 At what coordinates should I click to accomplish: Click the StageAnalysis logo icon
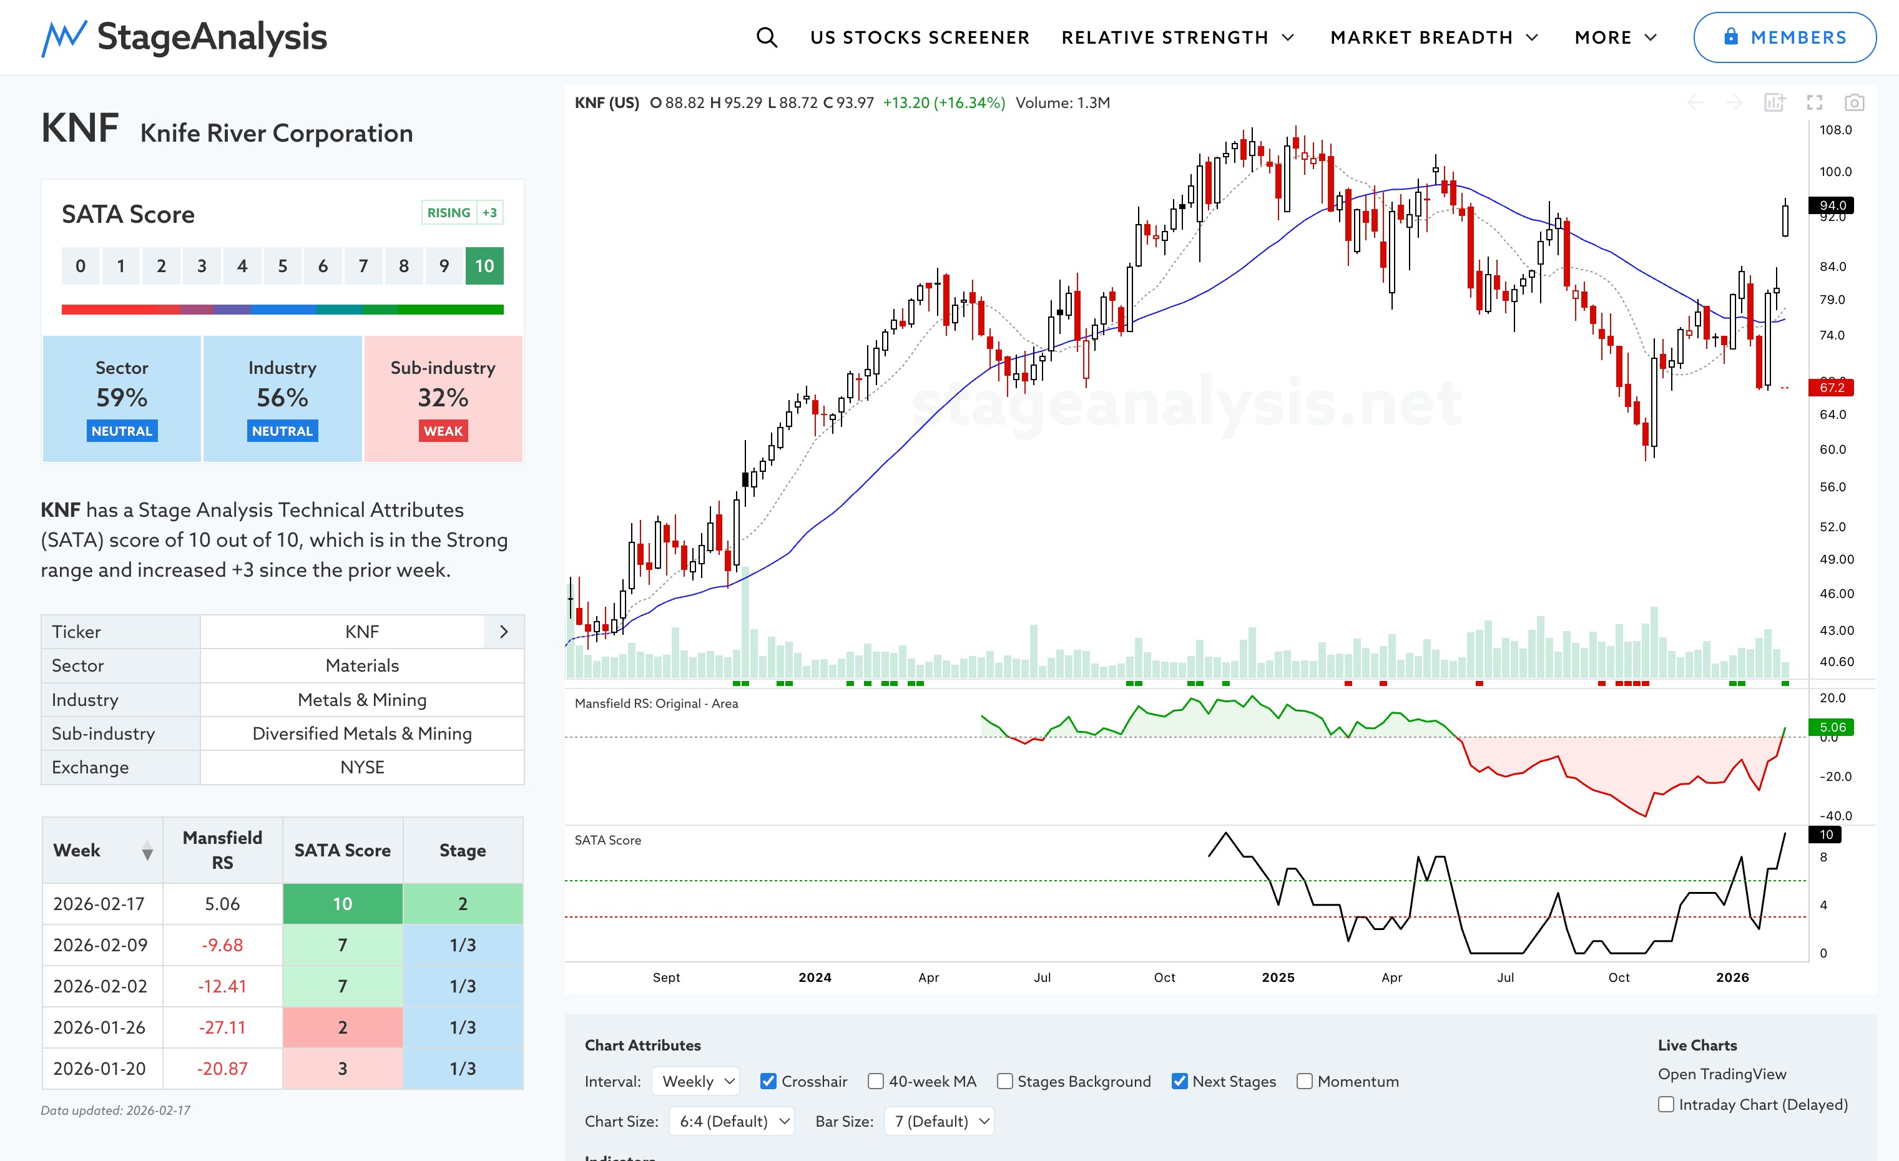(x=64, y=37)
